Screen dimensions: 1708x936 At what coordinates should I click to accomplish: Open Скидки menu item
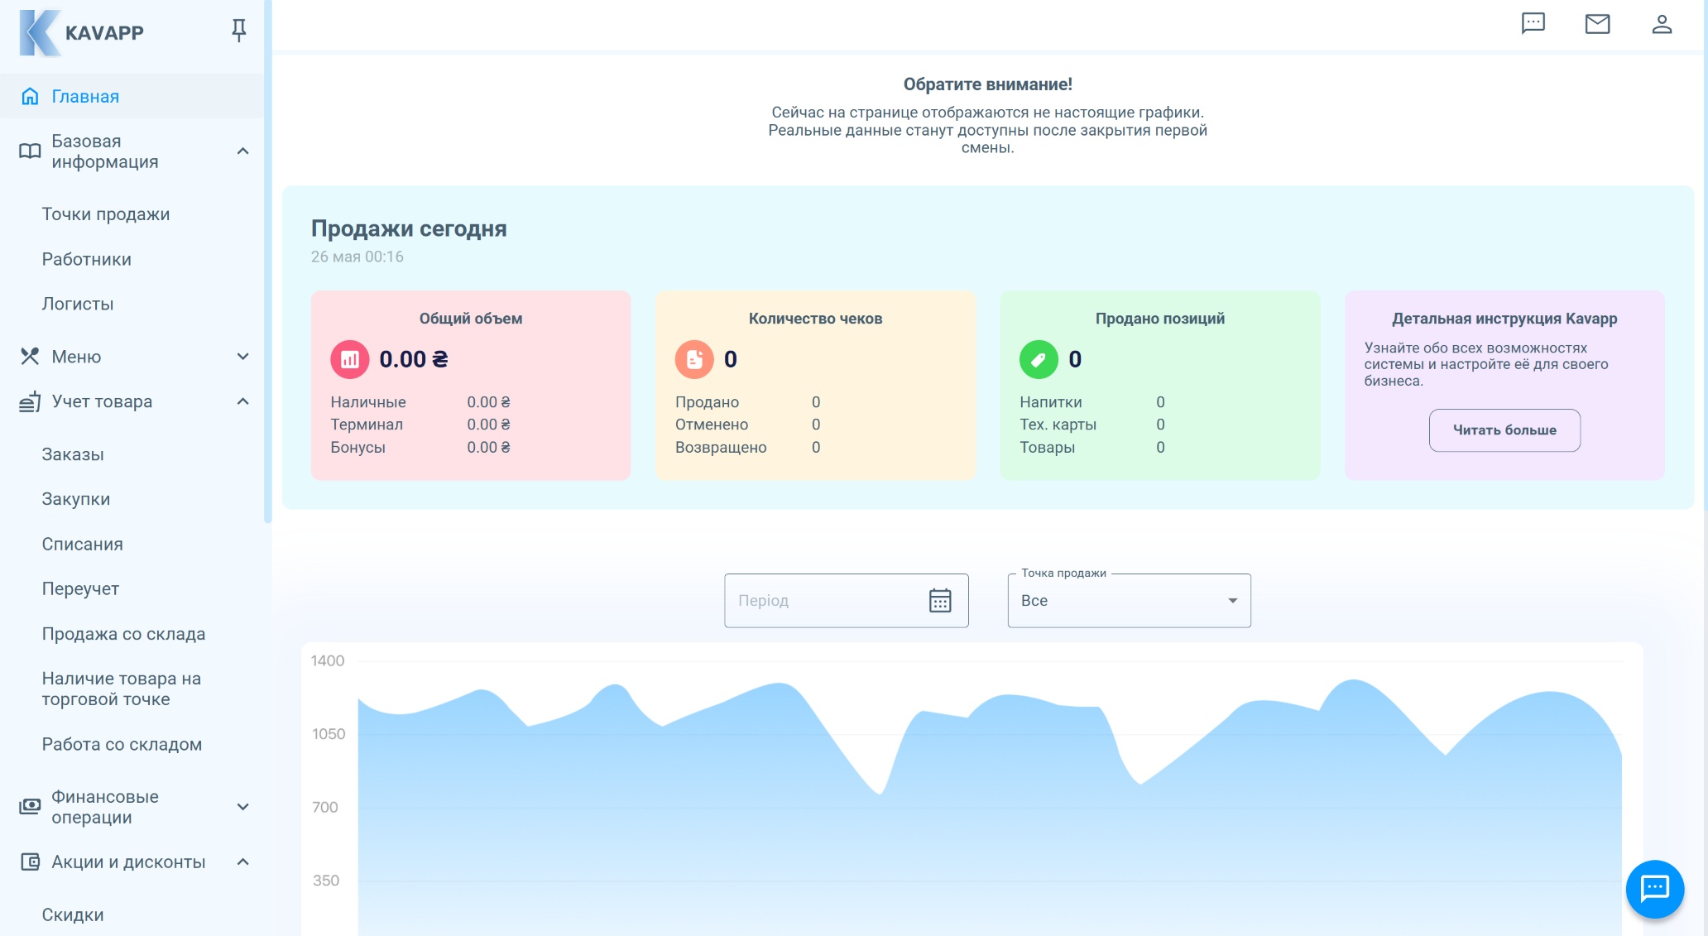point(73,914)
